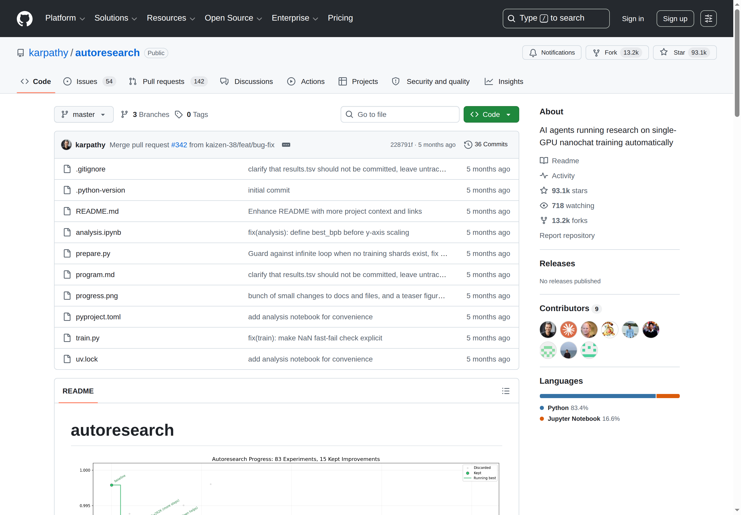Image resolution: width=741 pixels, height=515 pixels.
Task: Open the green Code dropdown button
Action: 491,115
